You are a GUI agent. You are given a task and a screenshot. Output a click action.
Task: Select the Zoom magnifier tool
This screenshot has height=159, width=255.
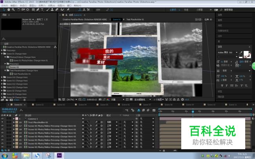click(13, 10)
